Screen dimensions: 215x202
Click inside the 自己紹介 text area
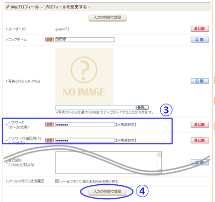(x=106, y=163)
